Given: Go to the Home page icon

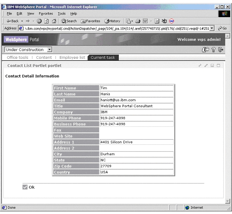Looking at the screenshot, I should (x=54, y=21).
